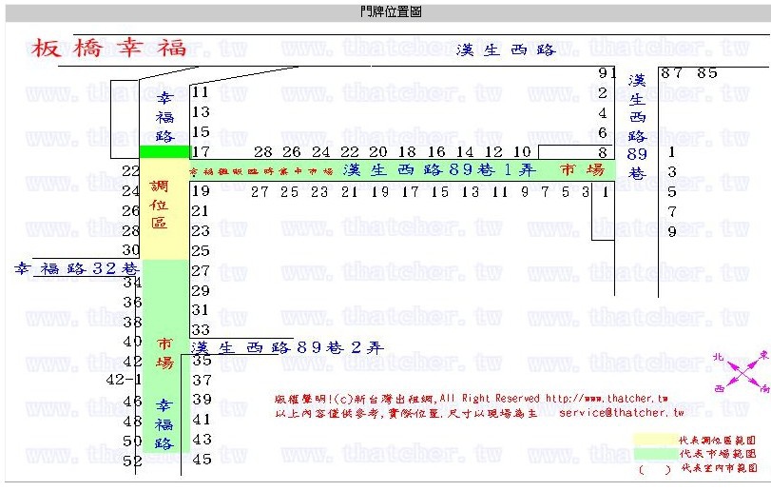The width and height of the screenshot is (771, 491).
Task: Select the 漢生西路 road label at top
Action: click(x=506, y=49)
